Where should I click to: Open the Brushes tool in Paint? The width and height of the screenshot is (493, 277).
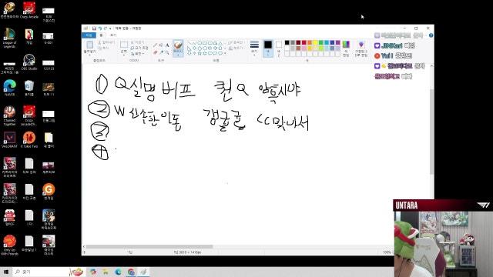coord(178,48)
